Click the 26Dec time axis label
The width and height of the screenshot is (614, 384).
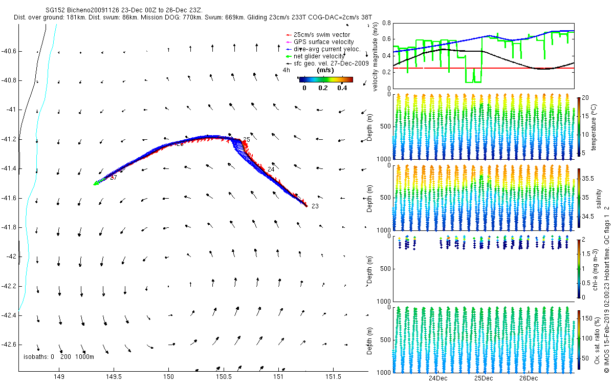click(529, 378)
